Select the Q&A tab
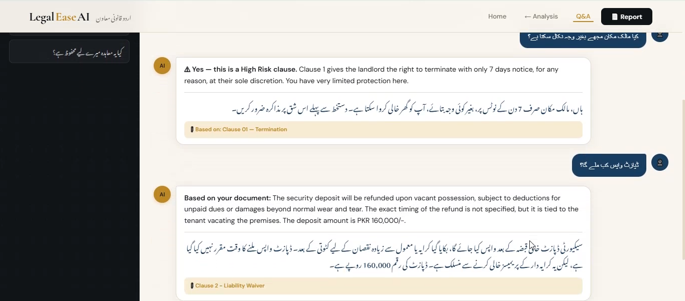 tap(583, 16)
